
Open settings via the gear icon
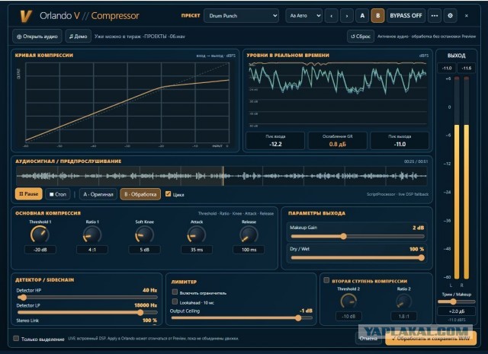[x=450, y=15]
